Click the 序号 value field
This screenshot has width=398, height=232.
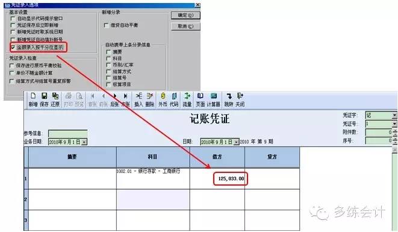[379, 140]
